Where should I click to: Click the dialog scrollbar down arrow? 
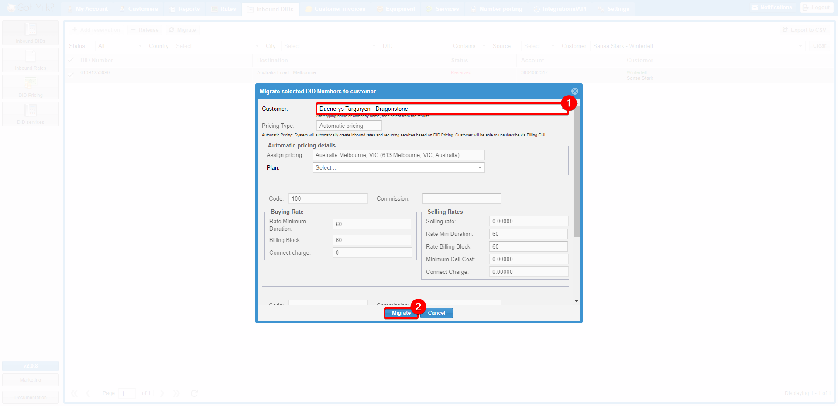[x=577, y=301]
